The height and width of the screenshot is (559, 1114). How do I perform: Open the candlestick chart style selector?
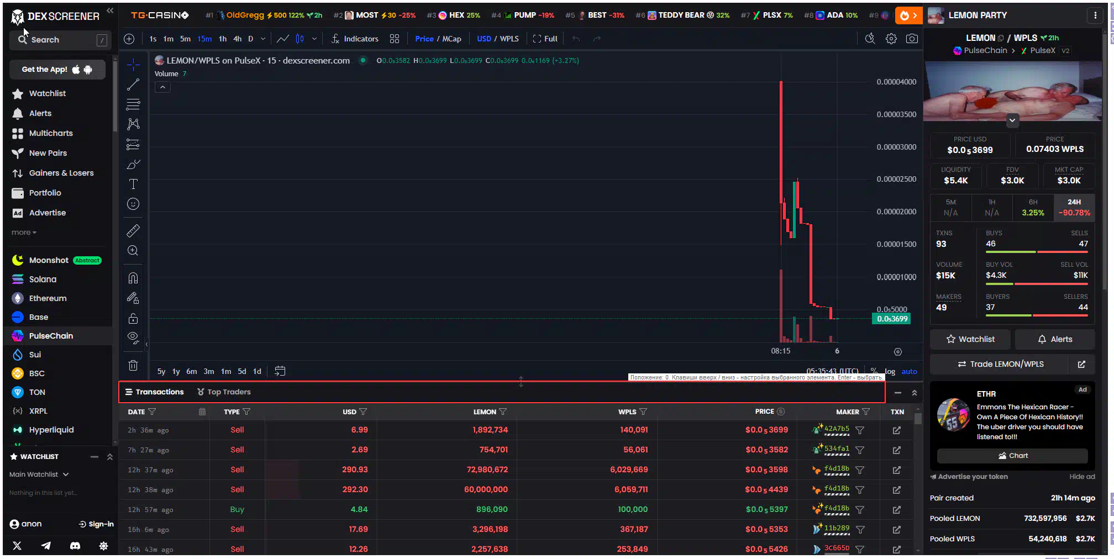click(299, 39)
